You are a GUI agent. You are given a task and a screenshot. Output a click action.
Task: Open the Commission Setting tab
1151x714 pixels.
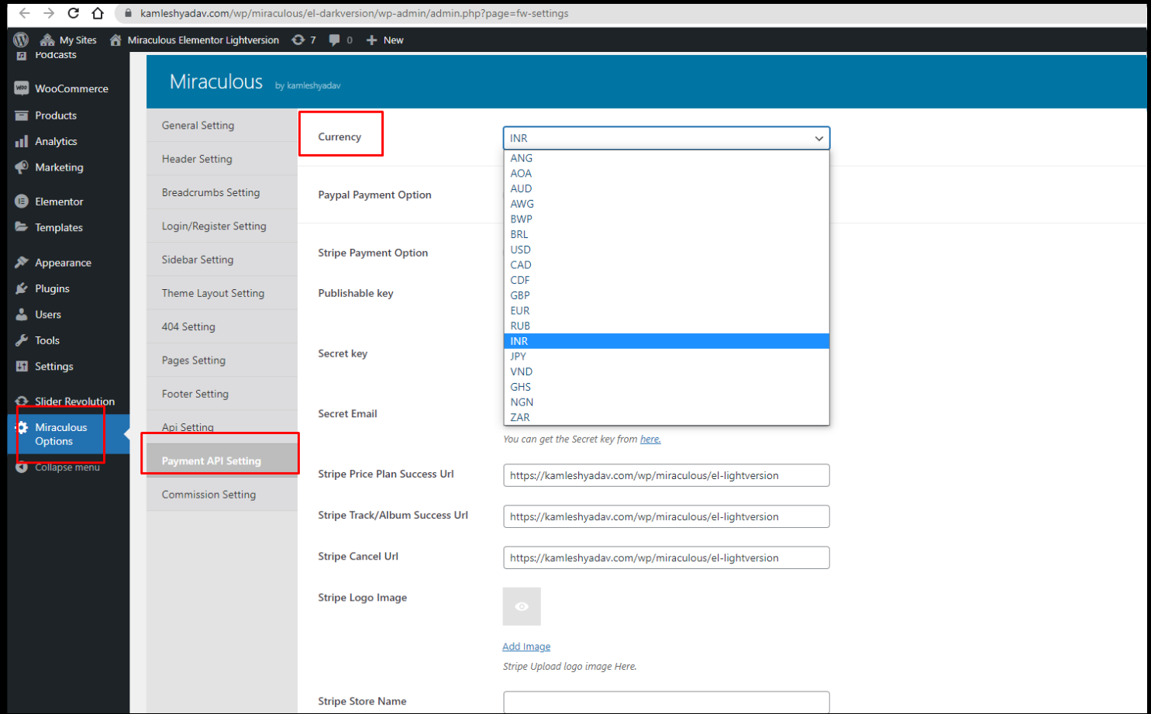pos(222,495)
